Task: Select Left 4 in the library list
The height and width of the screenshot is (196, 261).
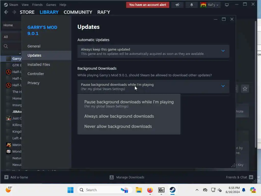Action: pos(17,138)
